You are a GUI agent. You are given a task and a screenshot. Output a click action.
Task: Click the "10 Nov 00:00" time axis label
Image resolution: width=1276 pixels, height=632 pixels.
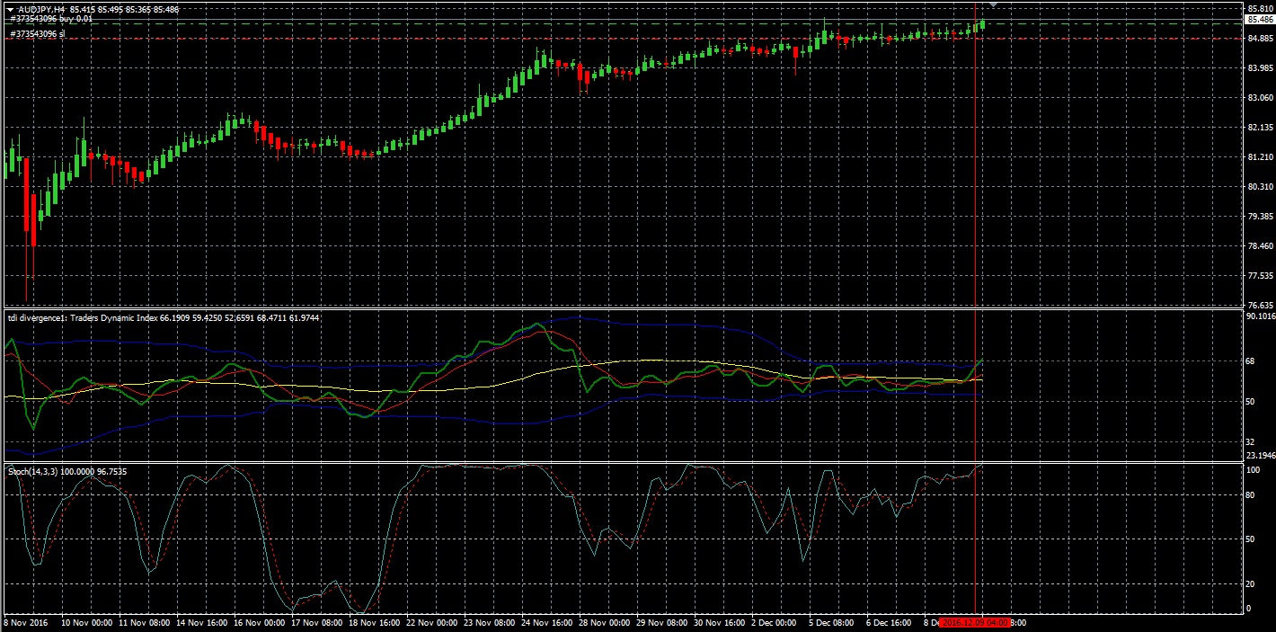click(x=87, y=622)
